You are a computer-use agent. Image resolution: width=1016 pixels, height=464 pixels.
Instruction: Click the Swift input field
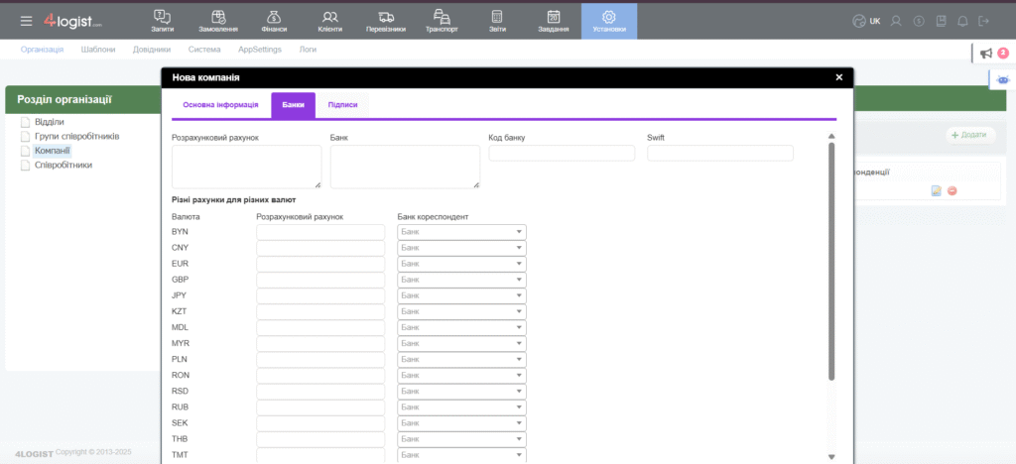click(719, 153)
